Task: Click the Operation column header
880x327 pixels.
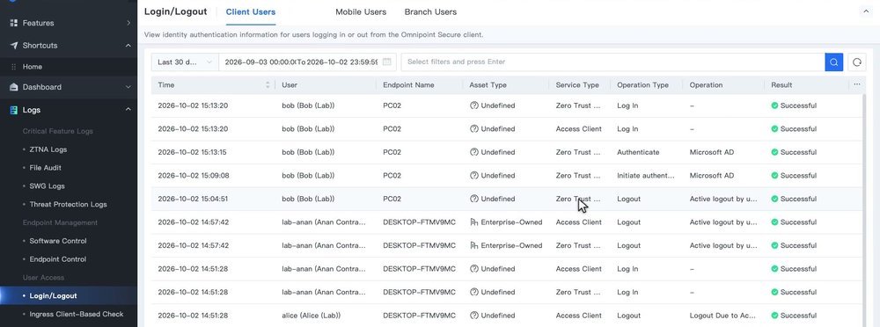Action: pyautogui.click(x=706, y=85)
